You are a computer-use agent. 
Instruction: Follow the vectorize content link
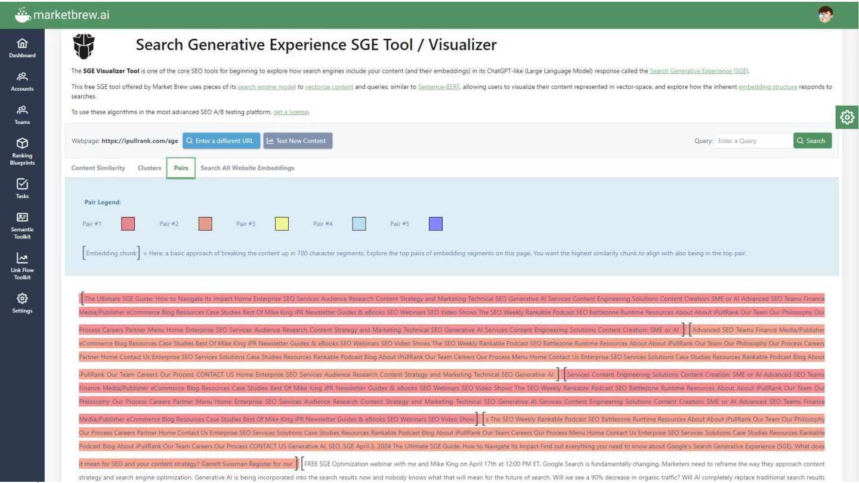pyautogui.click(x=329, y=87)
